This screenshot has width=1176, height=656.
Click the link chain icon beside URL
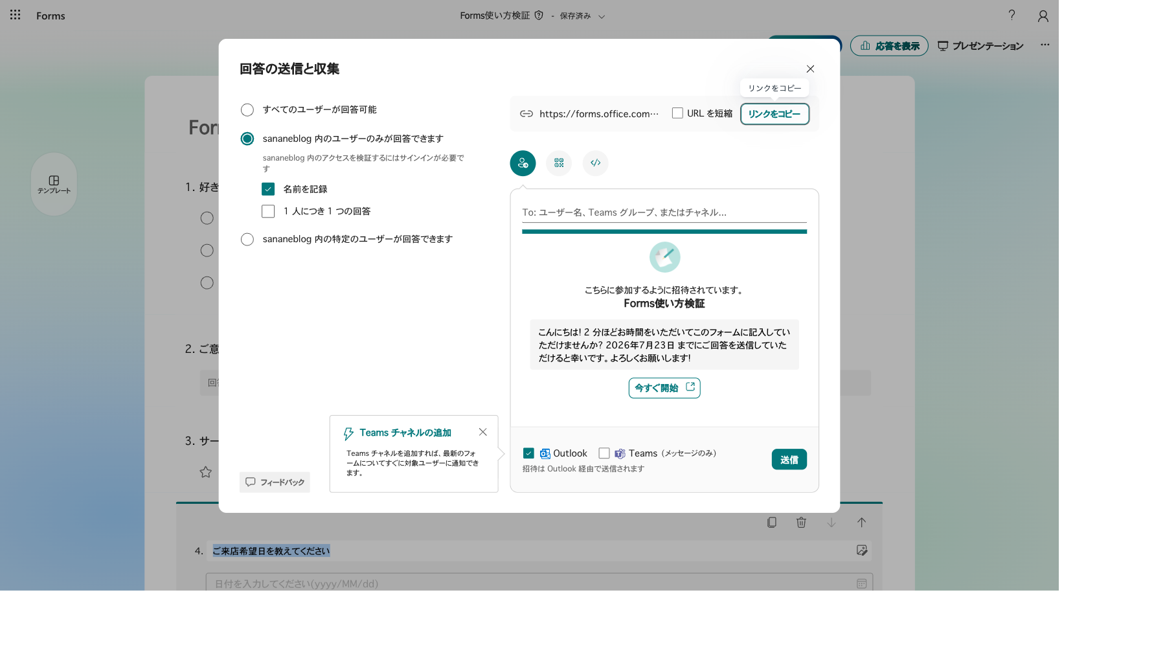click(526, 114)
